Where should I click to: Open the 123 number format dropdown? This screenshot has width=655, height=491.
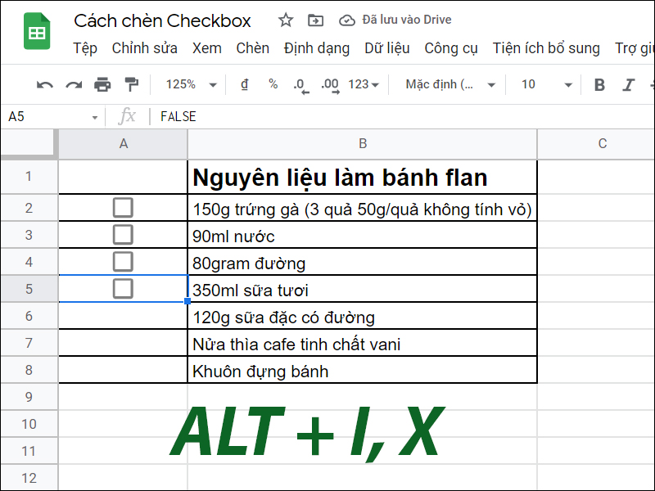[364, 85]
